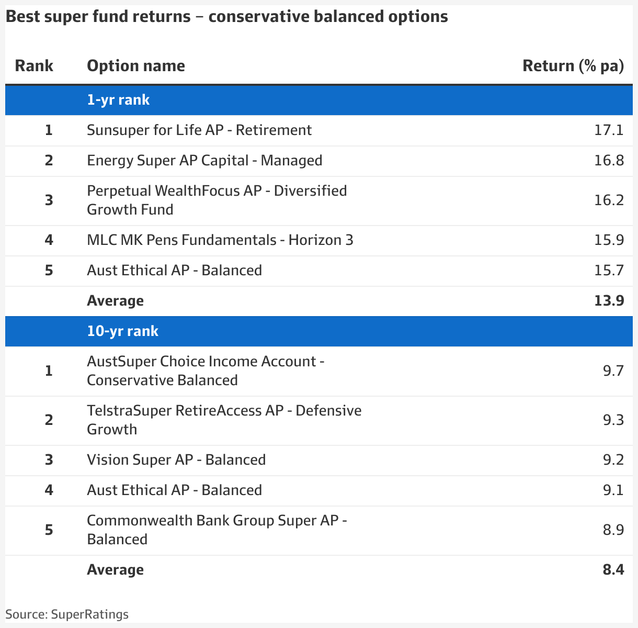The image size is (638, 628).
Task: Click rank 5 beside the 15.7 Aust Ethical row
Action: 49,271
